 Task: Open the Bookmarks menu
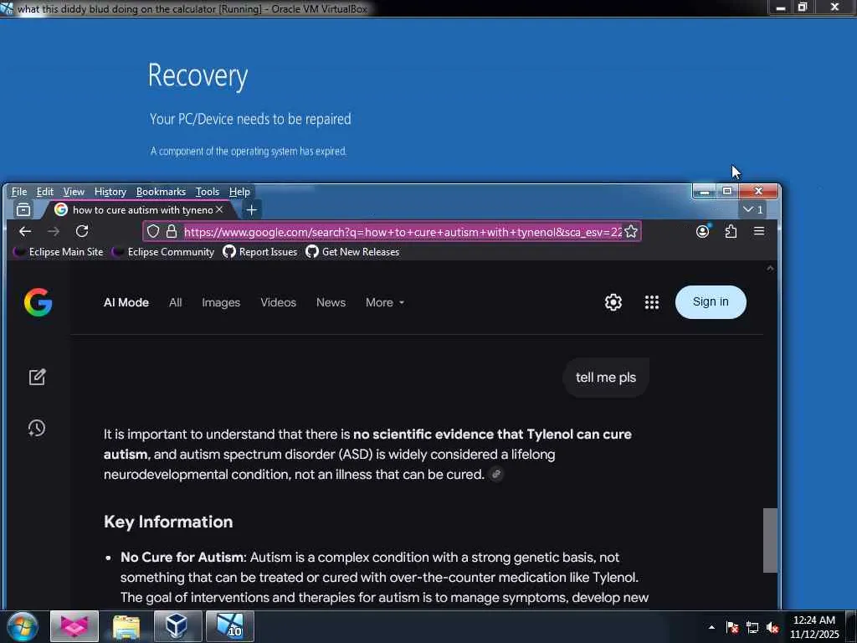(161, 192)
